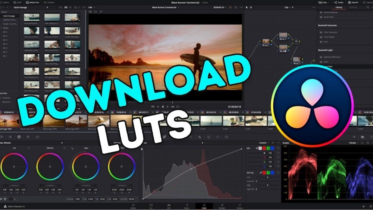Expand the Media bin folder

(x=1, y=28)
